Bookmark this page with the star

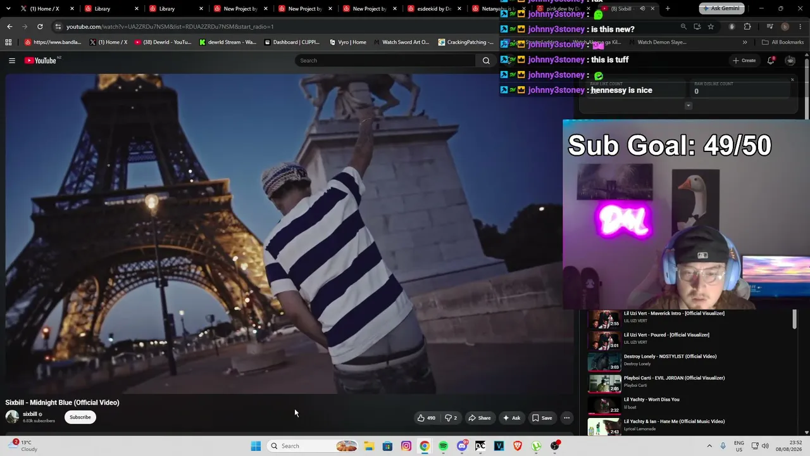[x=711, y=27]
